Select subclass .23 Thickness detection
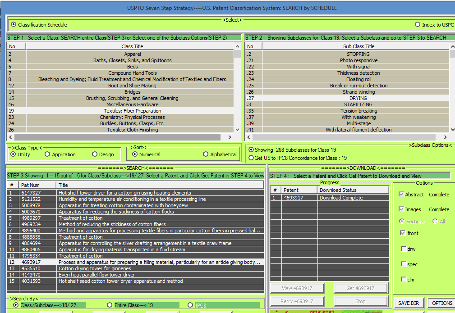 (347, 73)
